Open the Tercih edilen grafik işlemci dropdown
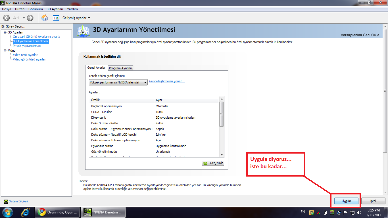The width and height of the screenshot is (388, 218). tap(118, 82)
